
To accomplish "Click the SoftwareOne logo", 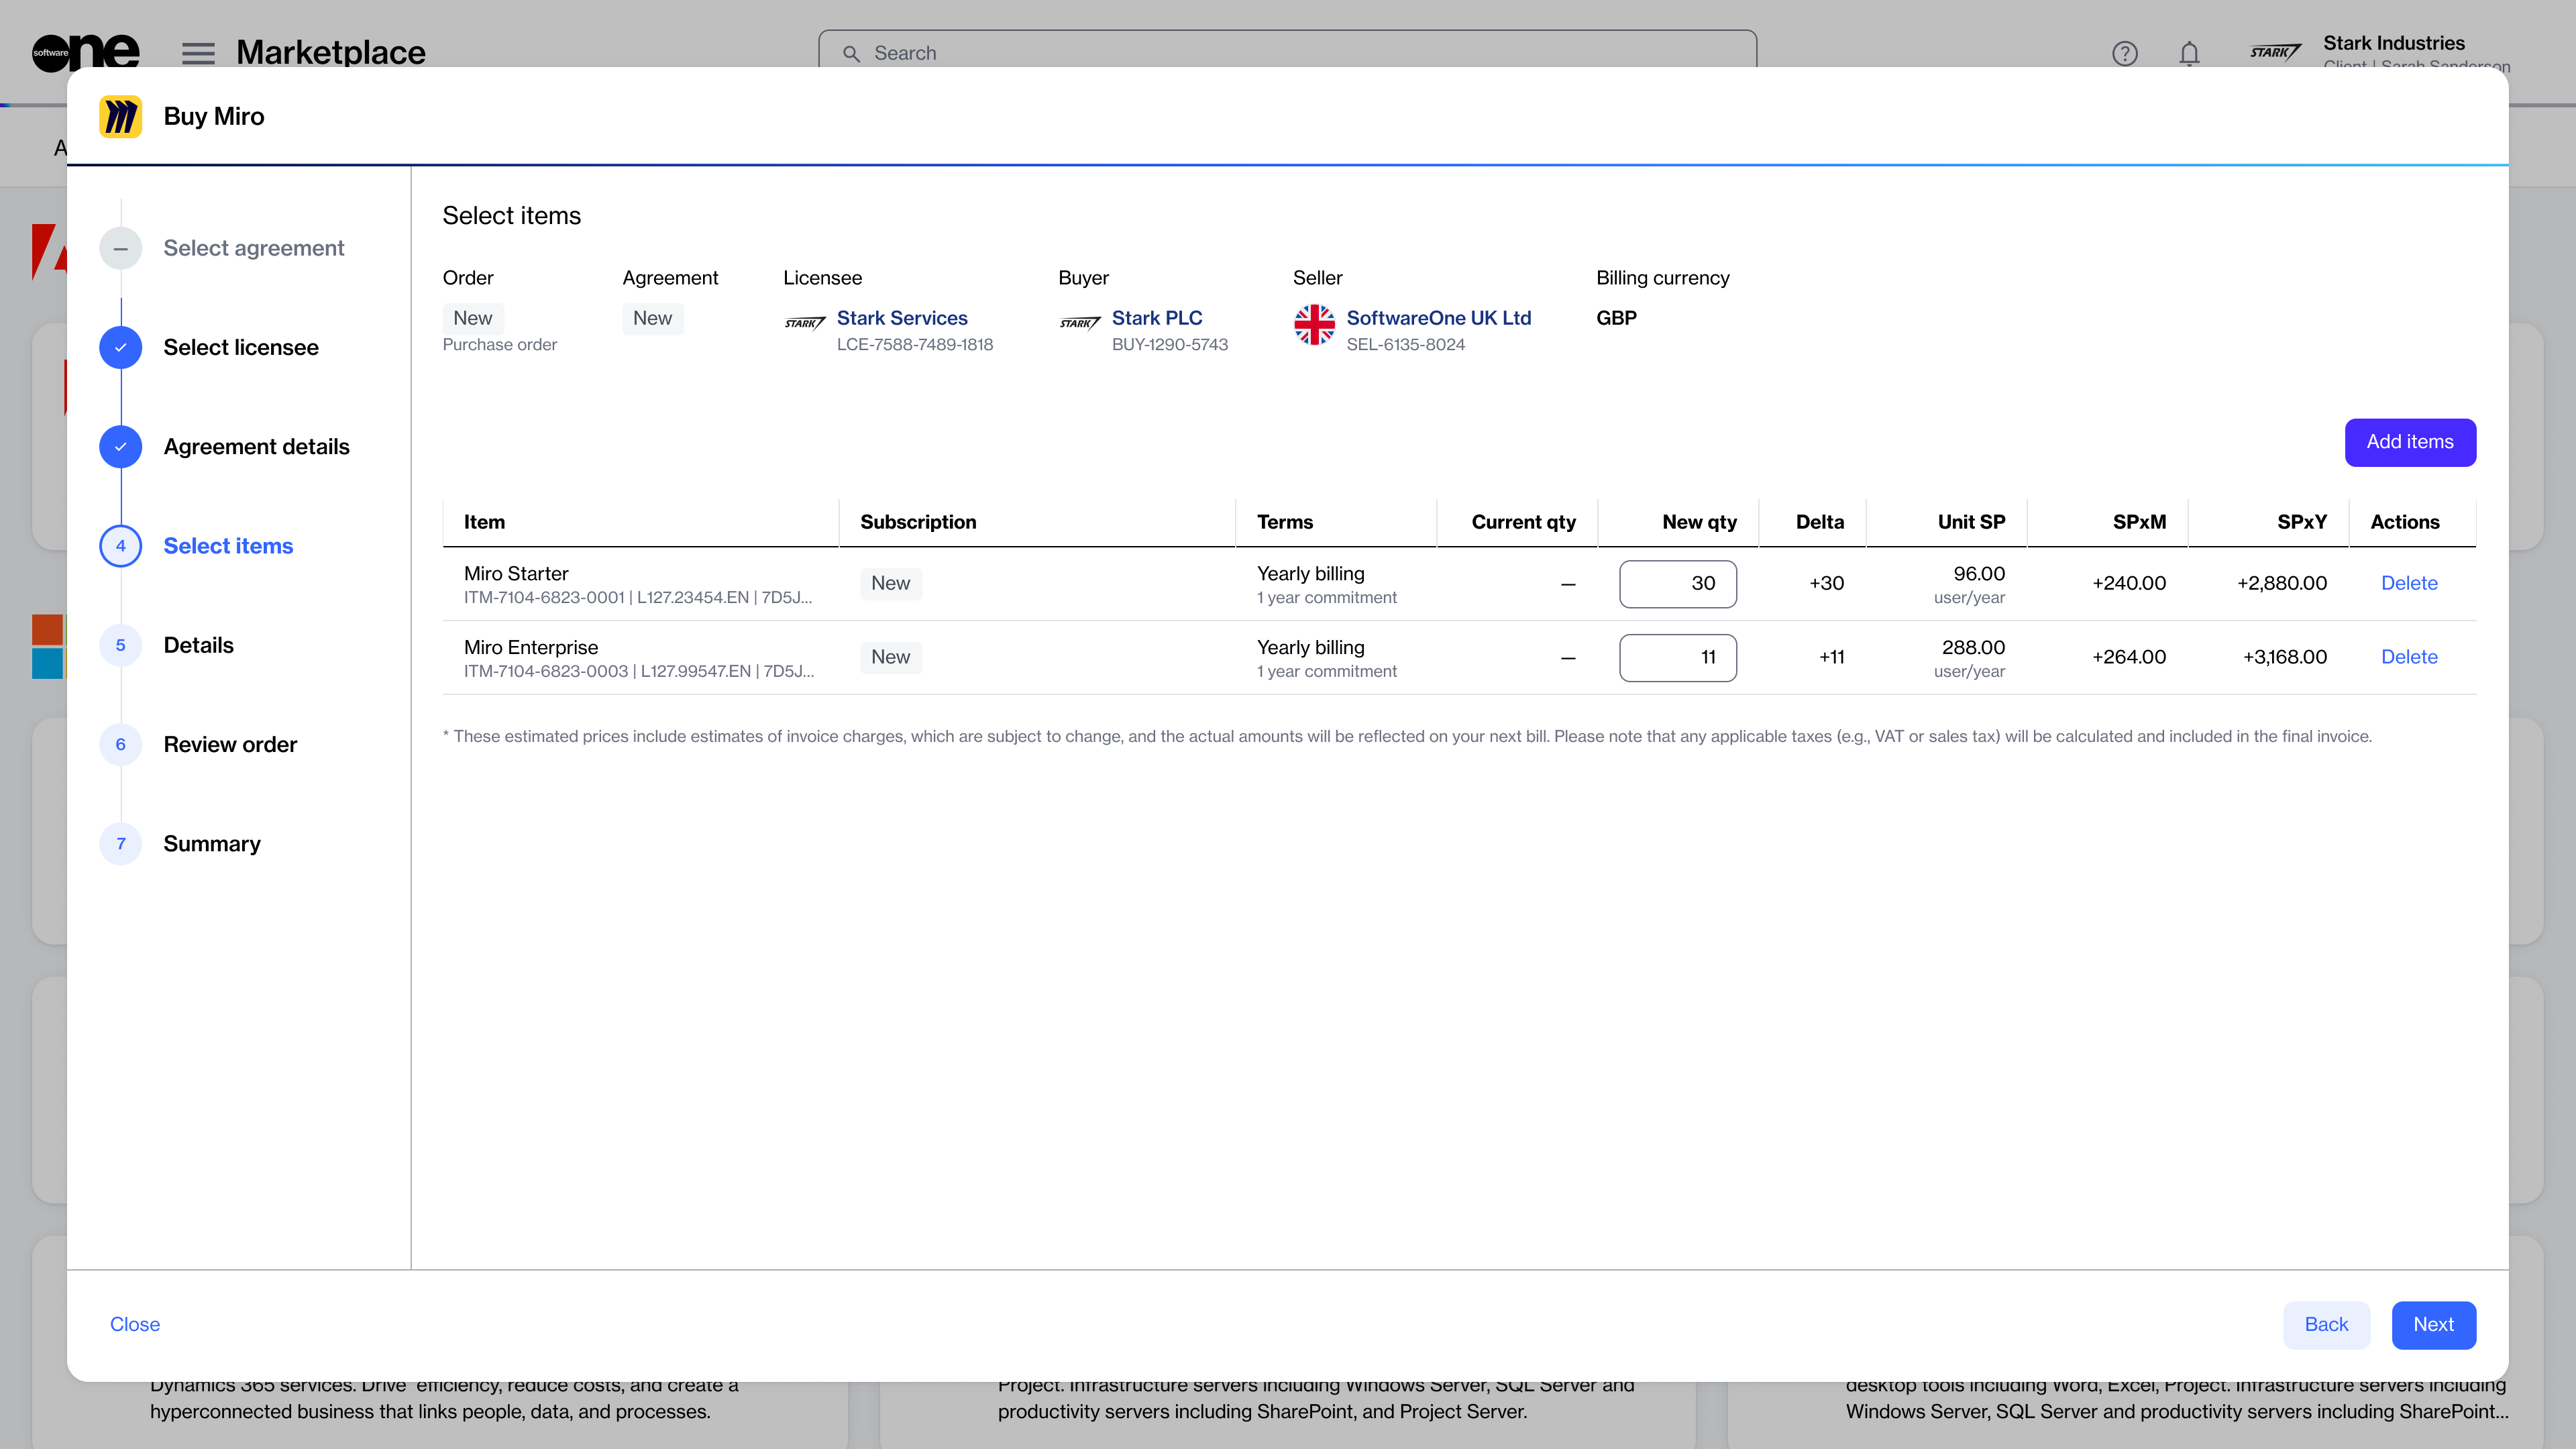I will [x=85, y=50].
